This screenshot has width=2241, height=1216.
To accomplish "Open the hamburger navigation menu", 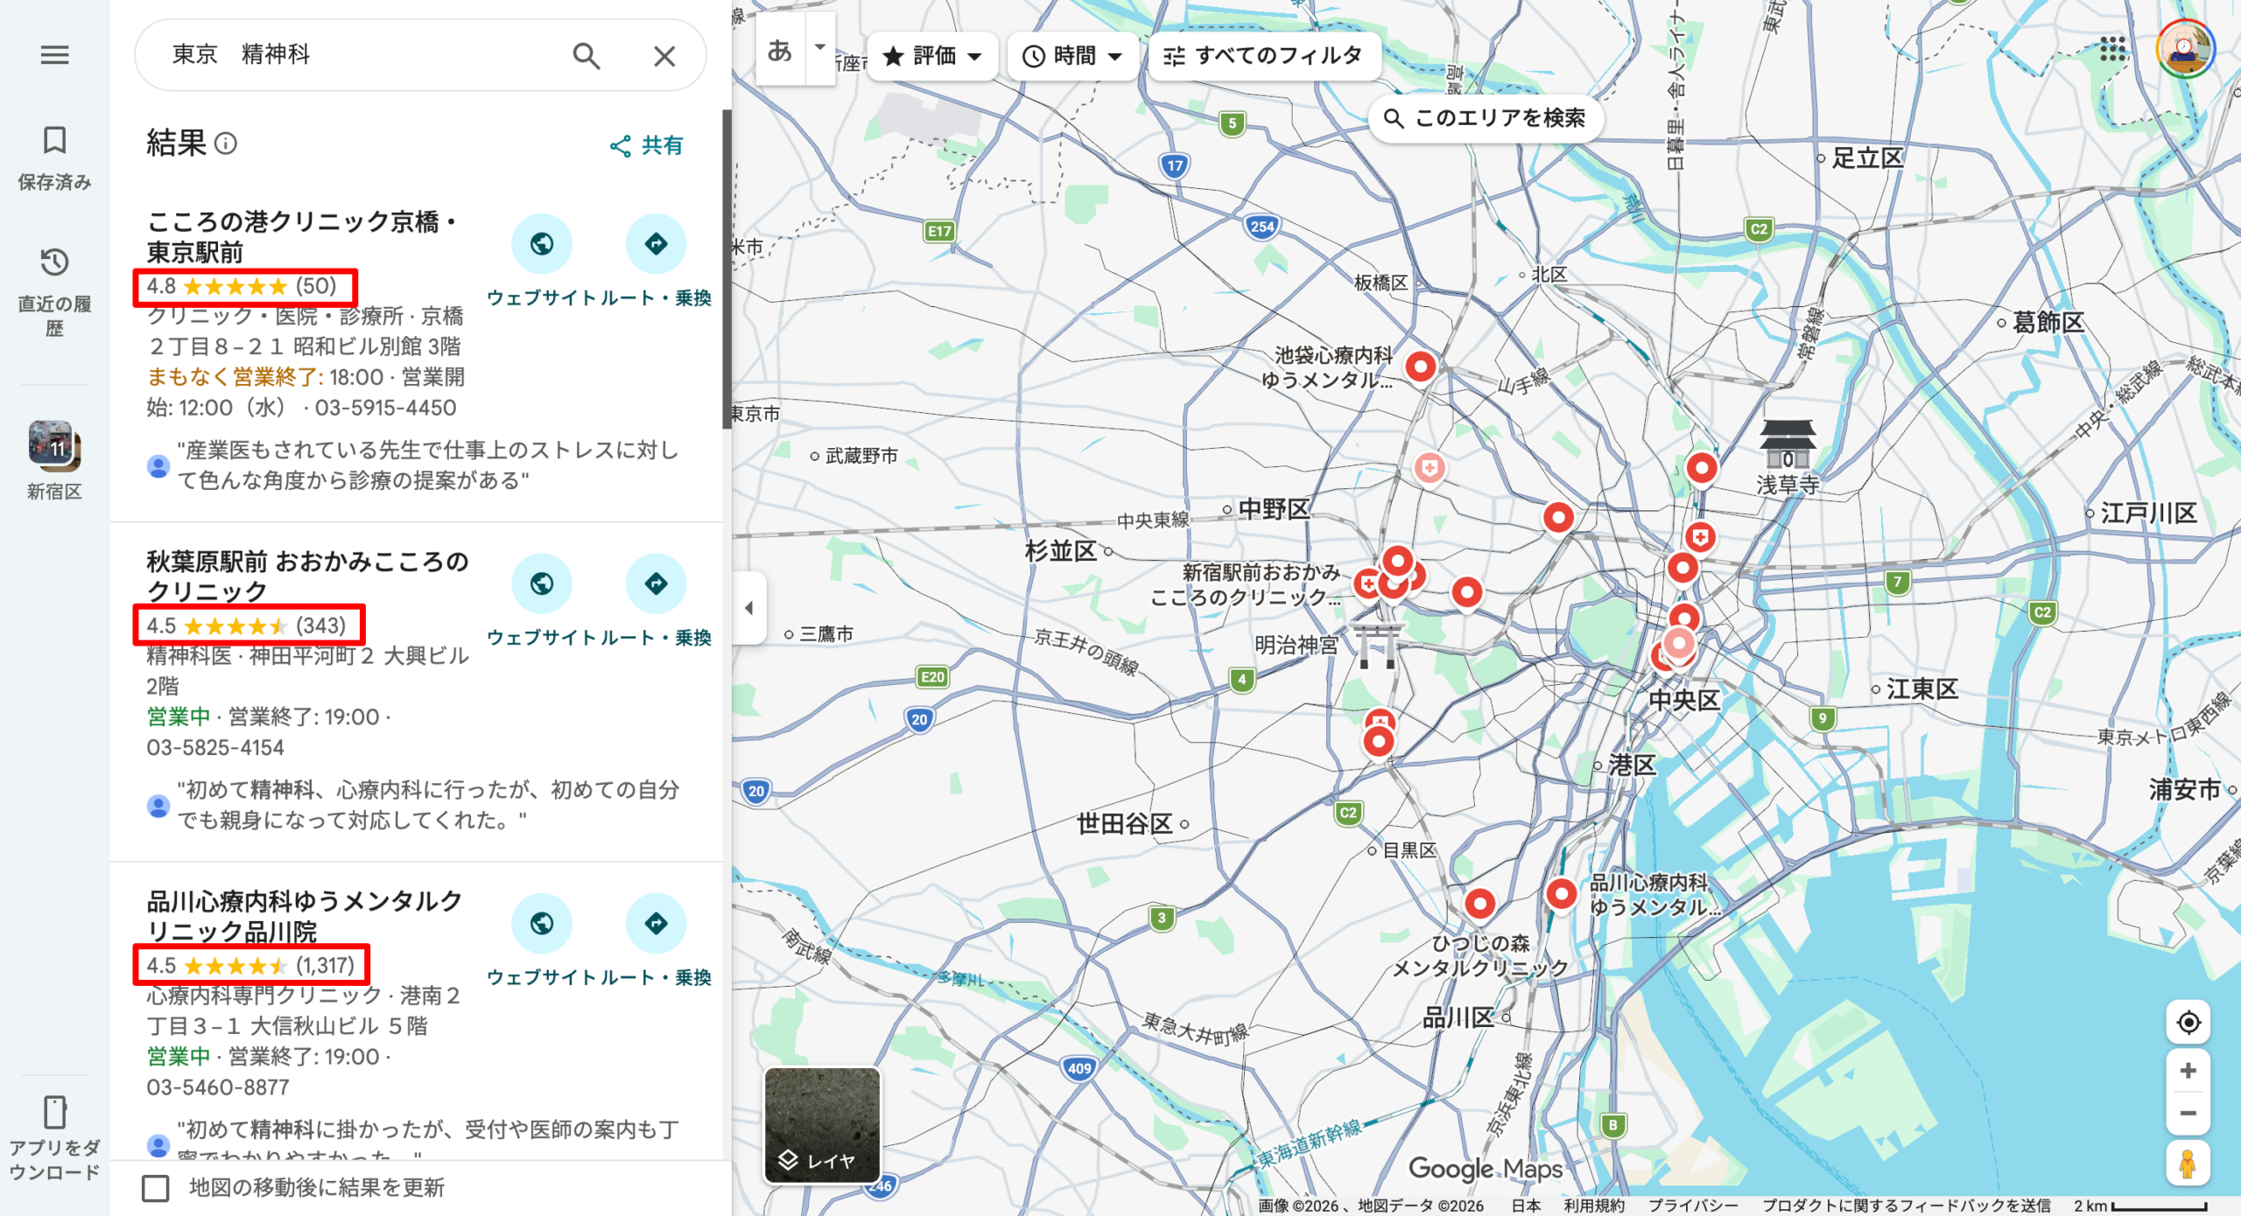I will [x=54, y=55].
